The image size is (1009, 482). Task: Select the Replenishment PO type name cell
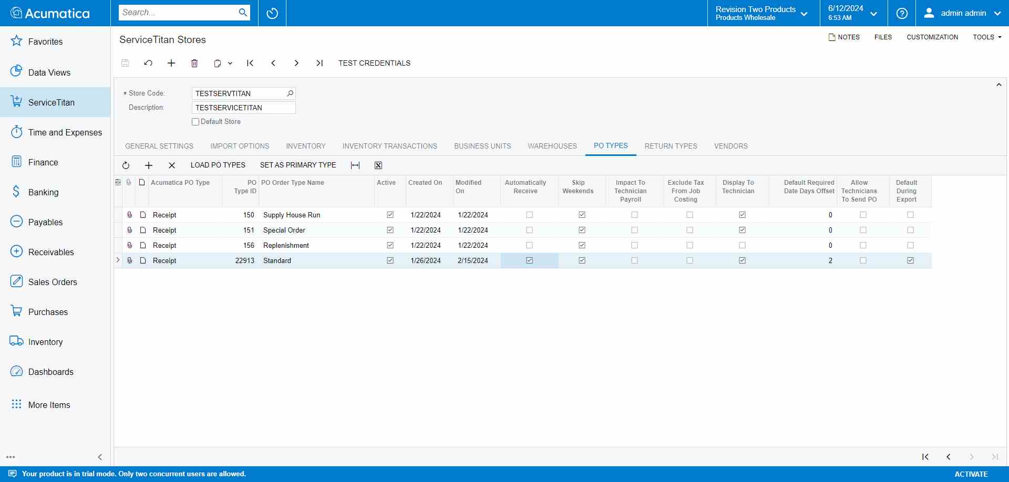pyautogui.click(x=317, y=245)
